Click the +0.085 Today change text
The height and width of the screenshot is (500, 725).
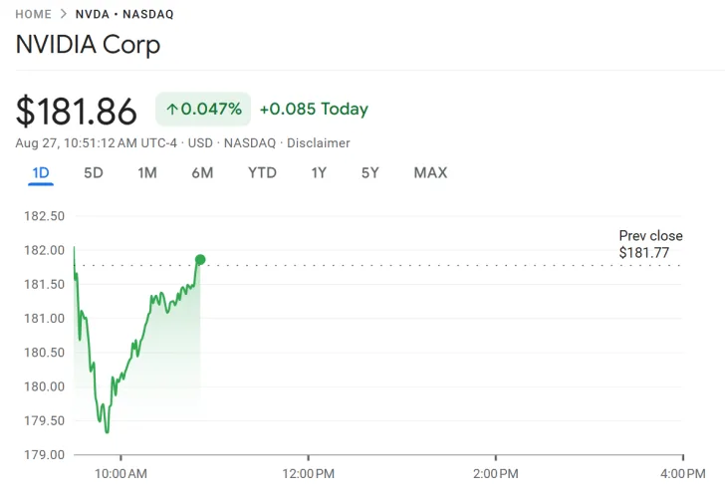[314, 110]
